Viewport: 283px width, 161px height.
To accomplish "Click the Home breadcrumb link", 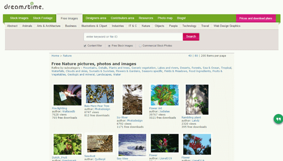I will [x=55, y=56].
